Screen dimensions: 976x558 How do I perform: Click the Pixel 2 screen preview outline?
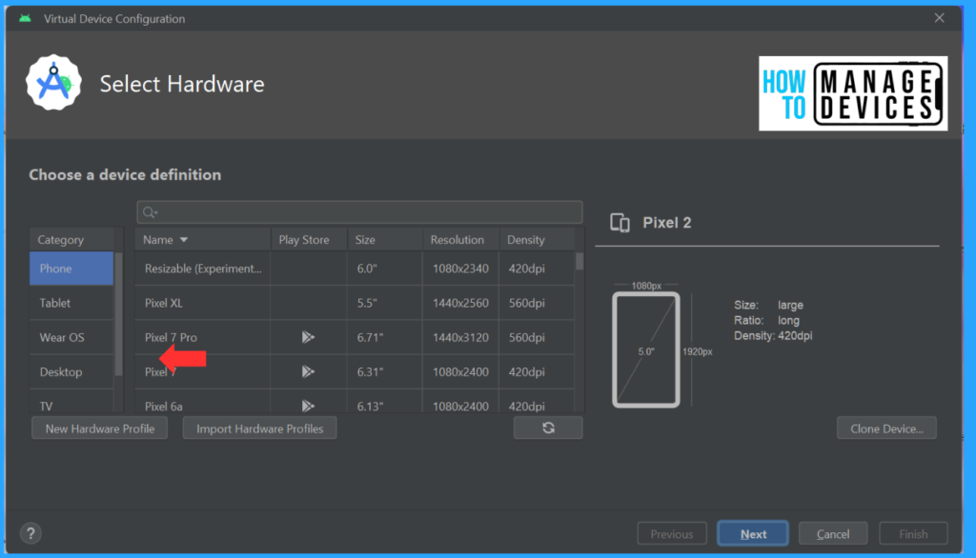coord(645,349)
